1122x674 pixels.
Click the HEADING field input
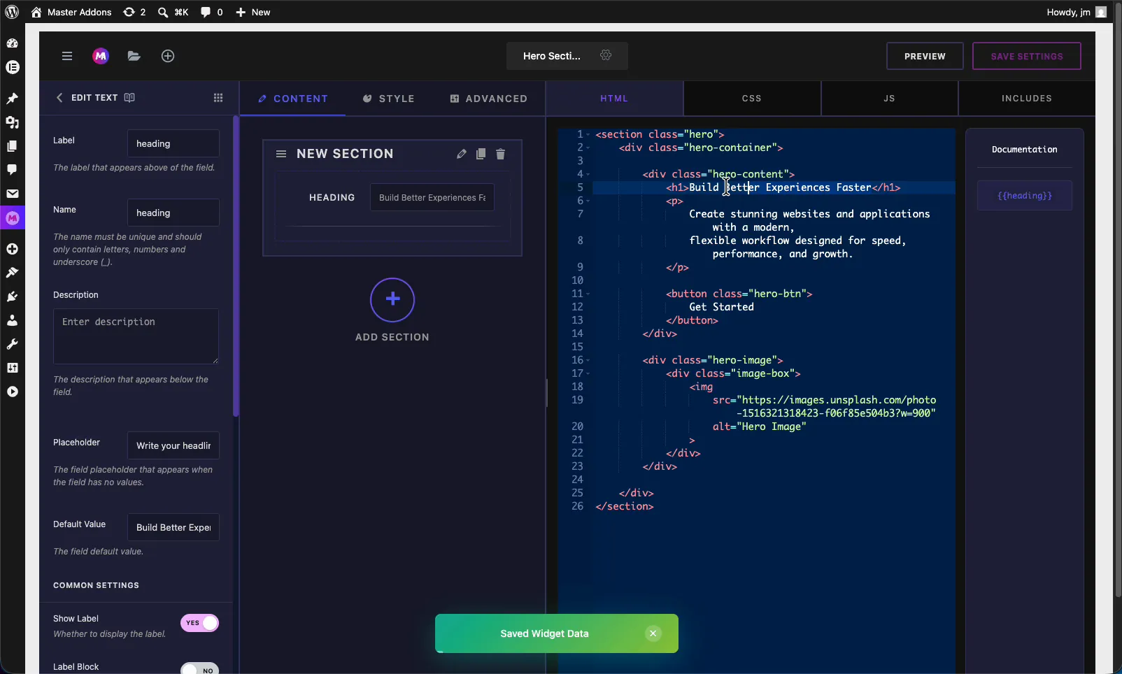(432, 197)
